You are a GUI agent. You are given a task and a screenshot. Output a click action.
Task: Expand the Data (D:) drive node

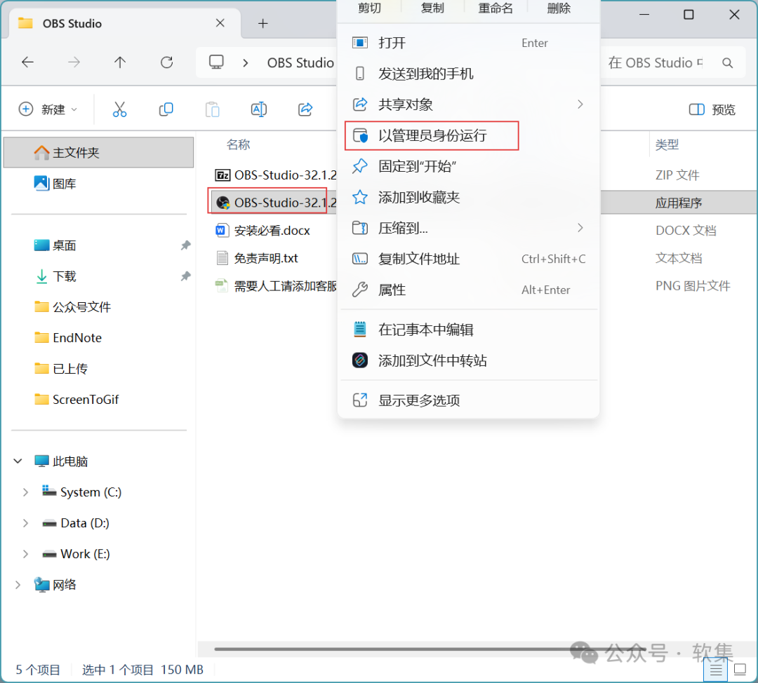click(x=26, y=522)
